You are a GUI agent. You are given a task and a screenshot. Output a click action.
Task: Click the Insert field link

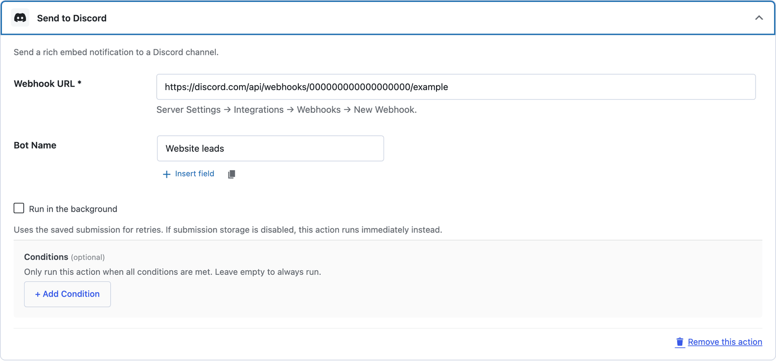(x=194, y=173)
